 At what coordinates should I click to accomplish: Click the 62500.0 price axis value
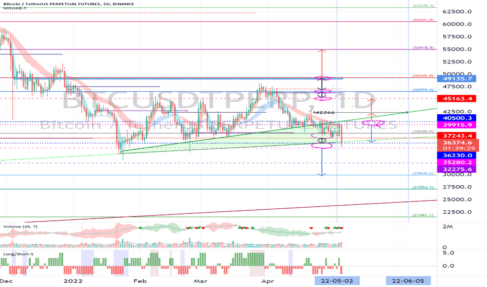coord(457,11)
